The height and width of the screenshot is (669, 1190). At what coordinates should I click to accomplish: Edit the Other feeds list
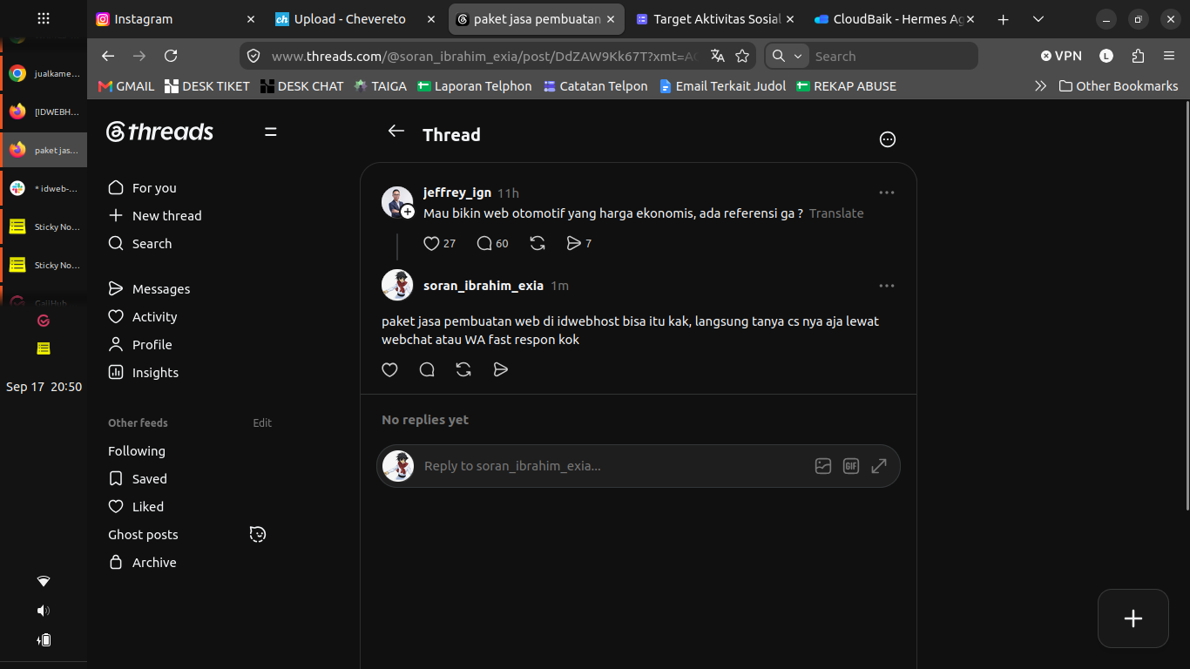point(262,423)
